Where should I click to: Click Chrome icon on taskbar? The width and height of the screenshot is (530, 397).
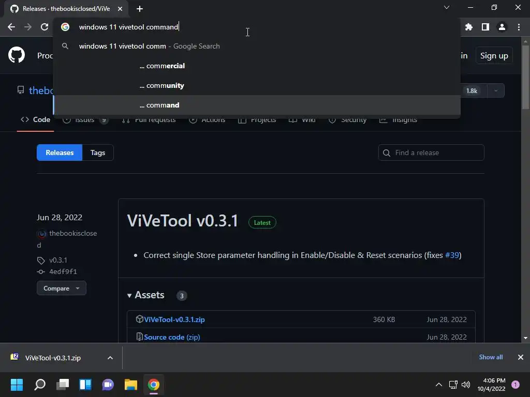click(x=153, y=385)
